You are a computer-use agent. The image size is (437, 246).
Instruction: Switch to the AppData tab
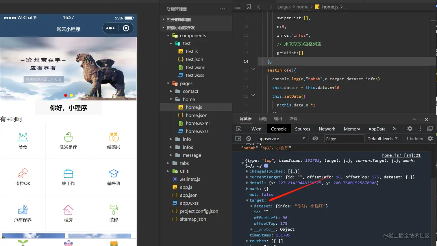[x=377, y=129]
